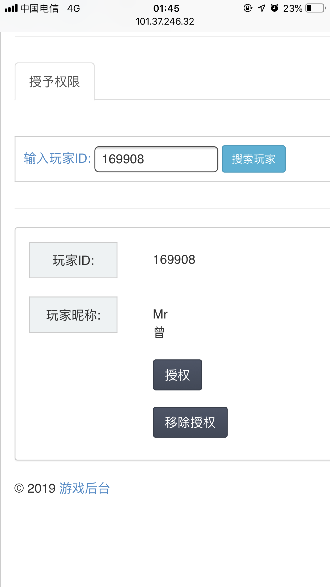330x587 pixels.
Task: Tap the 4G network indicator
Action: [x=74, y=9]
